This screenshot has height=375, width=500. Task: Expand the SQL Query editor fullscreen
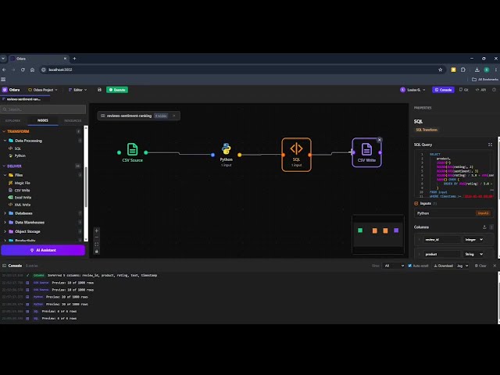pyautogui.click(x=490, y=145)
